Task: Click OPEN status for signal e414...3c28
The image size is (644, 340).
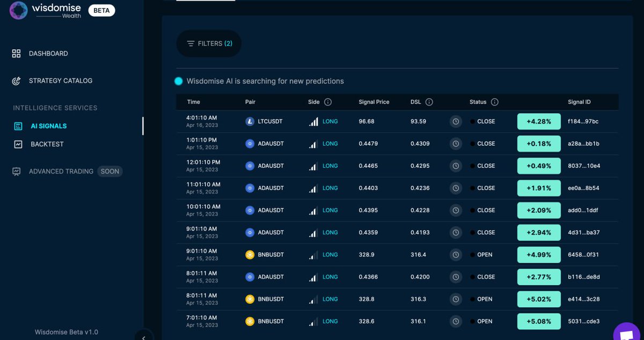Action: pos(485,299)
